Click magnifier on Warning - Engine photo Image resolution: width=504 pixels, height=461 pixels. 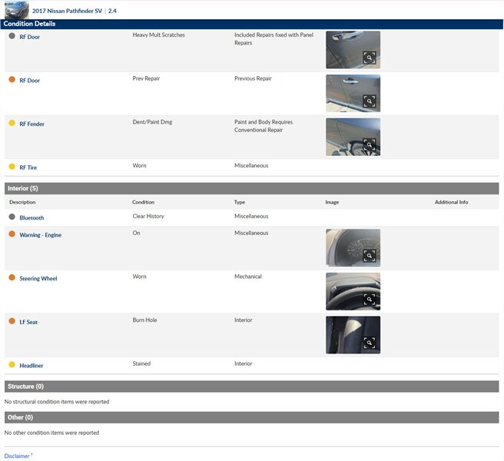coord(369,256)
